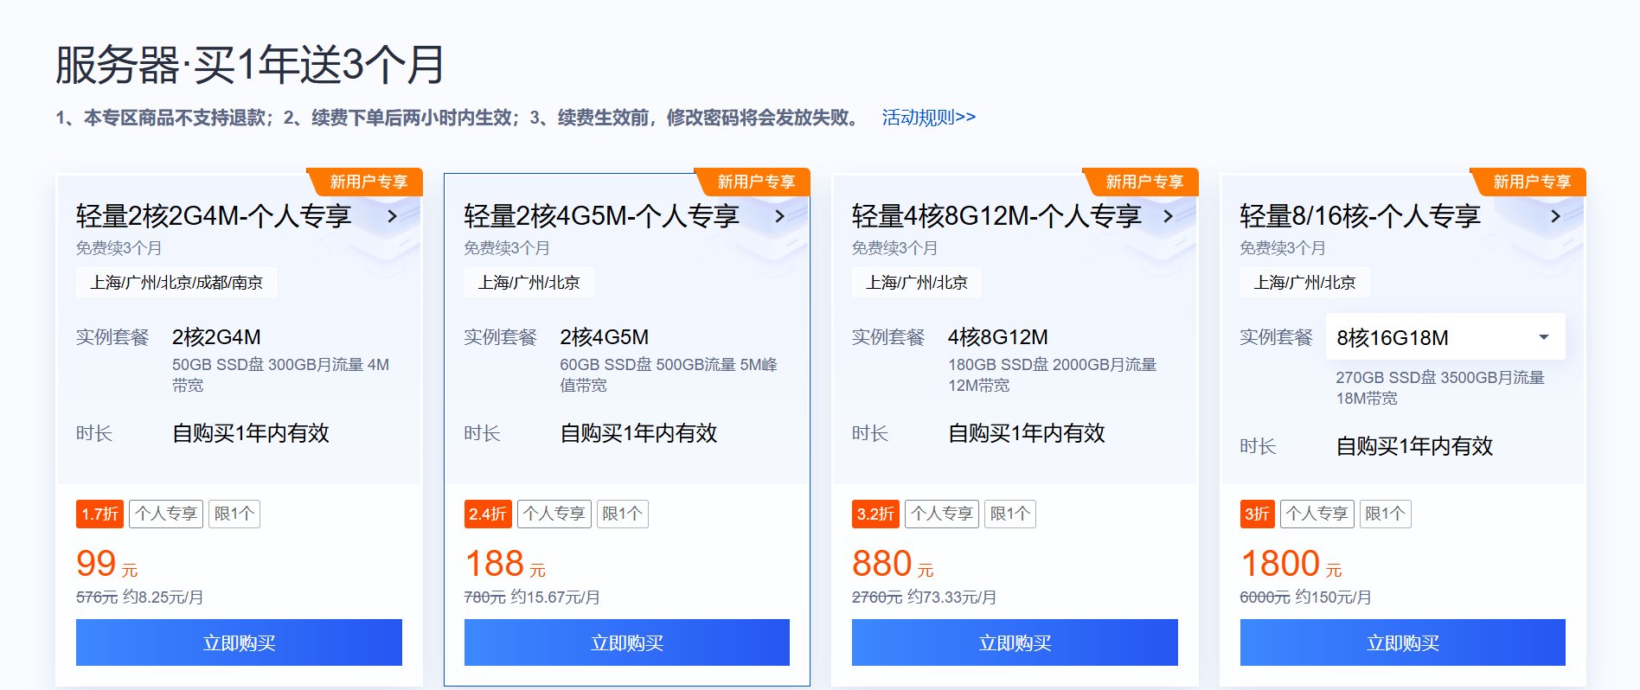1640x690 pixels.
Task: Buy now on the 880元 plan
Action: pos(1015,642)
